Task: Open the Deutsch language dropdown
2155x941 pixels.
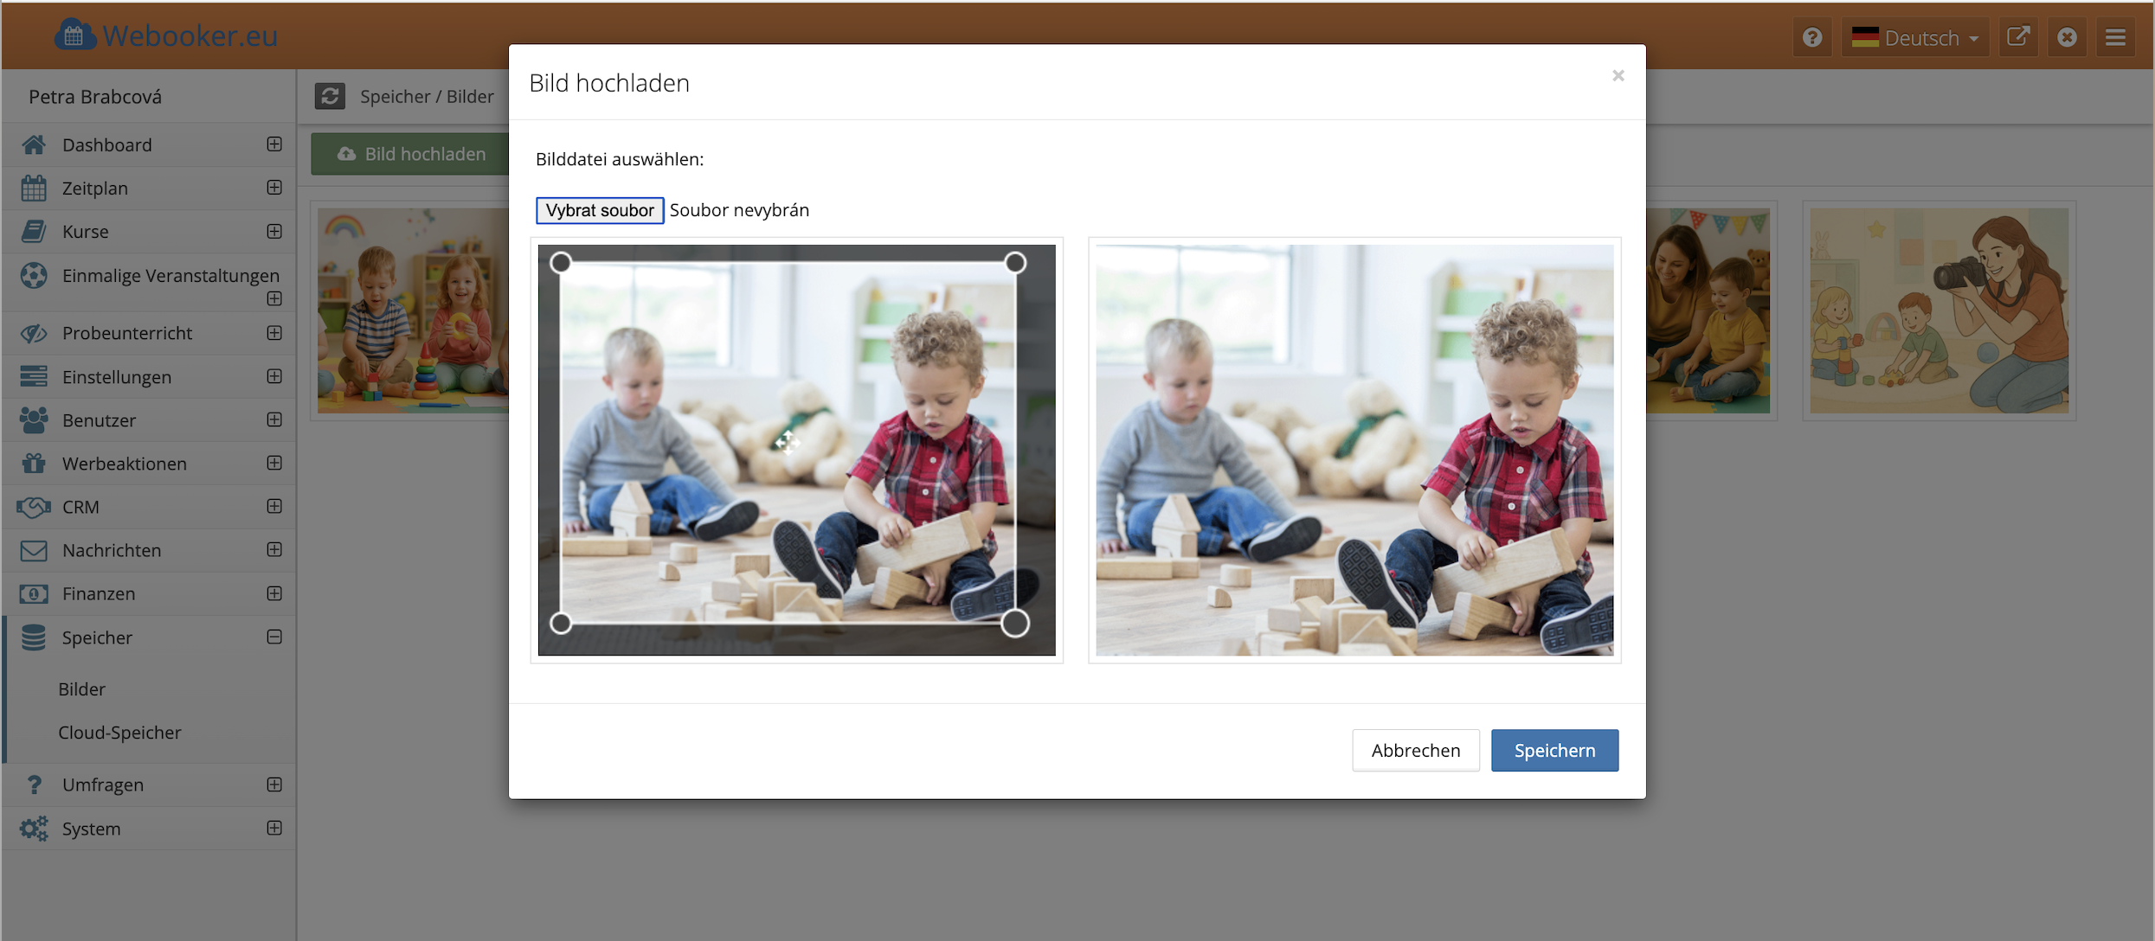Action: tap(1914, 37)
